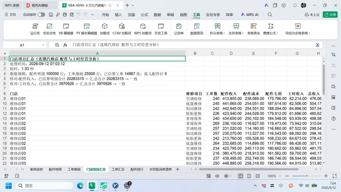Open Microsoft Edge from the taskbar

click(80, 186)
